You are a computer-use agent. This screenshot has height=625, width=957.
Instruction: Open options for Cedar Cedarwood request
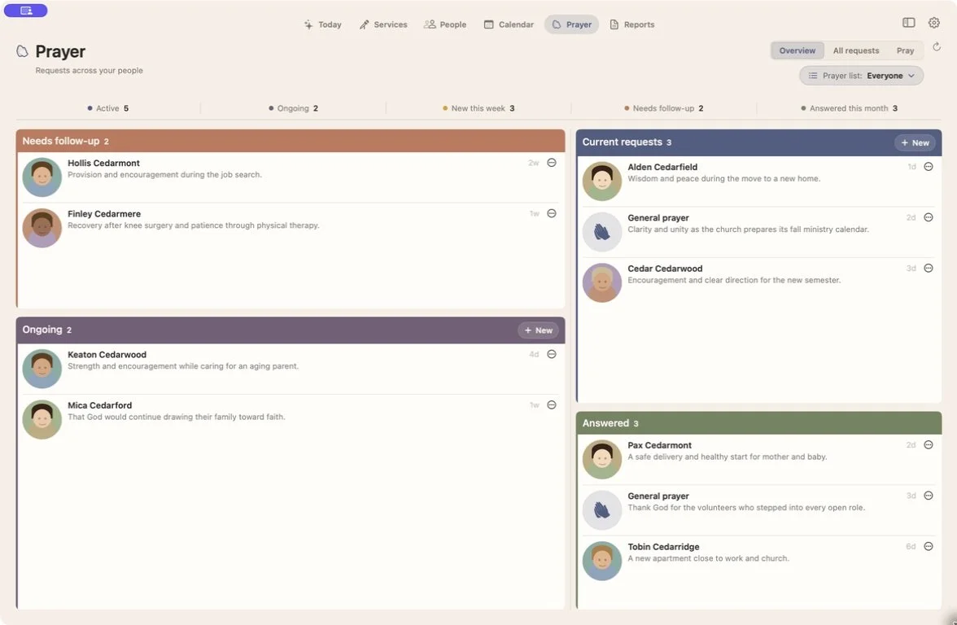tap(928, 268)
